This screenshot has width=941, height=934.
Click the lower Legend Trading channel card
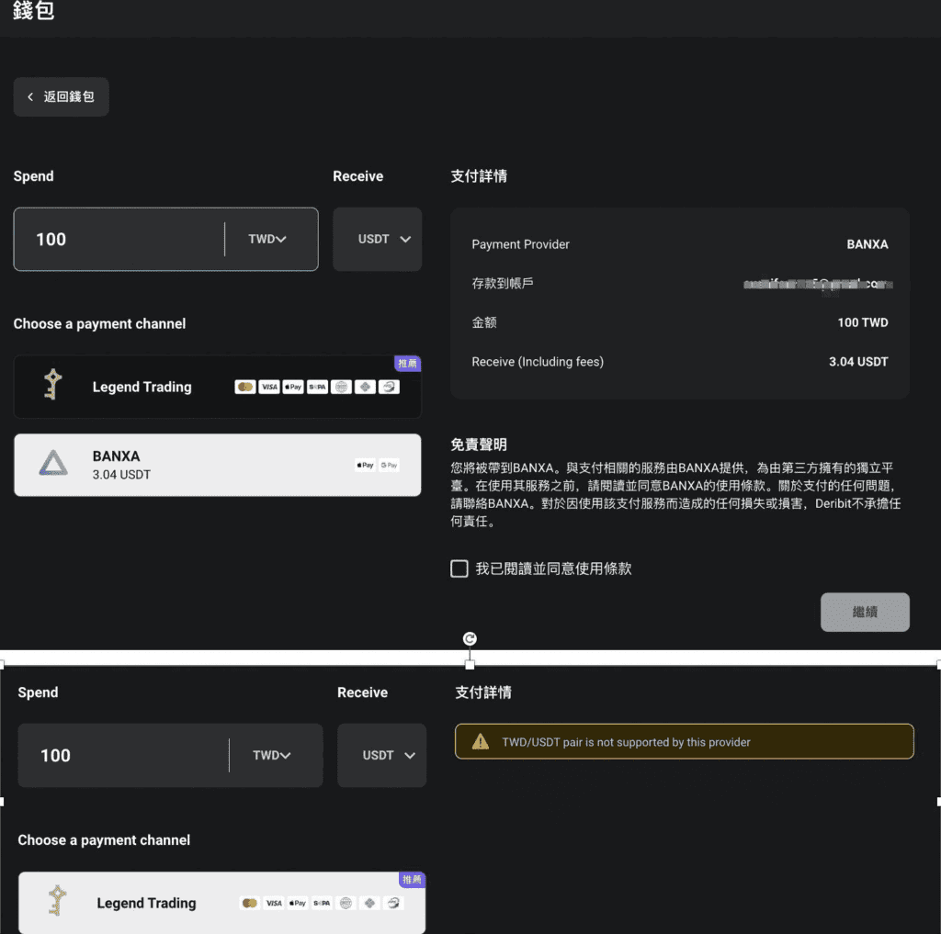click(221, 902)
